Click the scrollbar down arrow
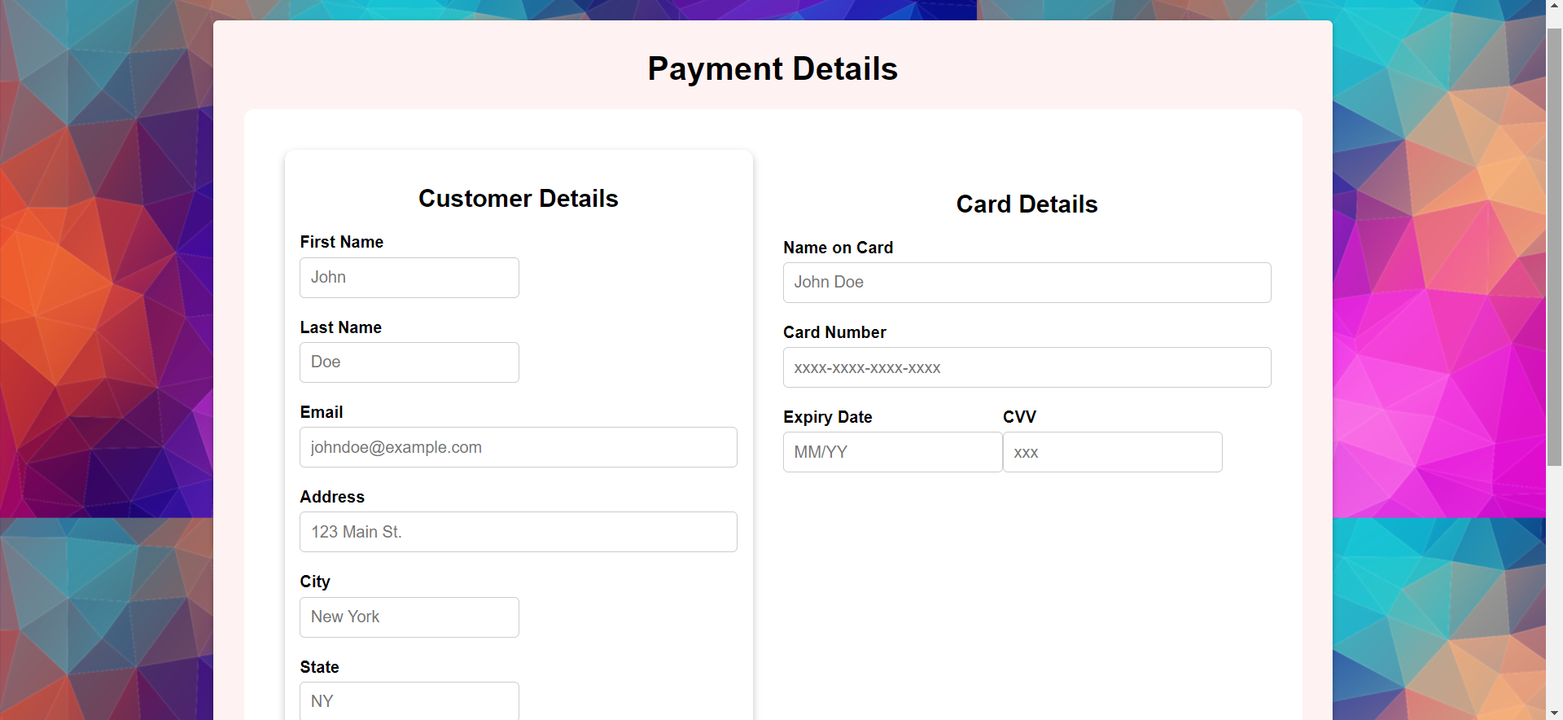Viewport: 1563px width, 720px height. click(1554, 713)
